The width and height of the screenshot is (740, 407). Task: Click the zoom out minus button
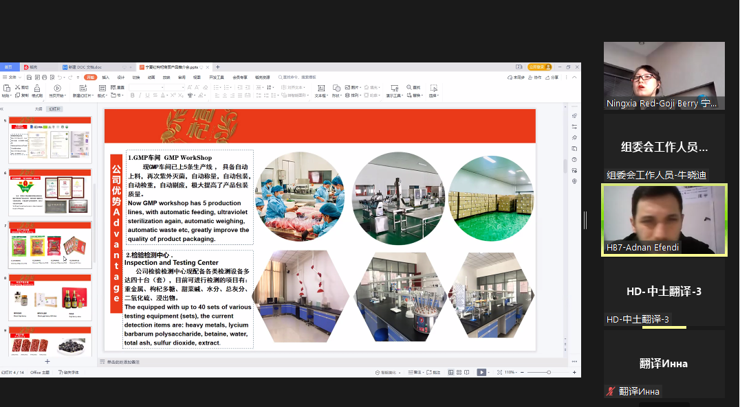point(522,373)
